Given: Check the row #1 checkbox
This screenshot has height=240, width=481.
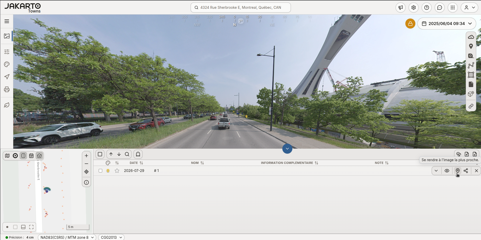Looking at the screenshot, I should (100, 171).
